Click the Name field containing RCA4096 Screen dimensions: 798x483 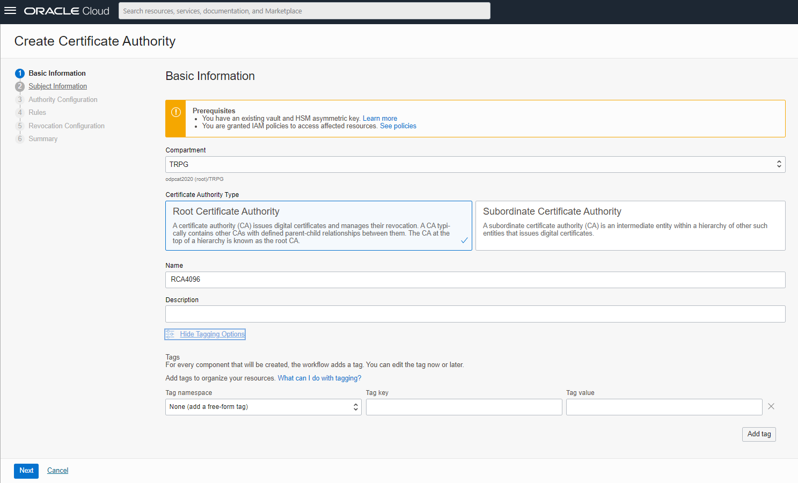pos(475,280)
